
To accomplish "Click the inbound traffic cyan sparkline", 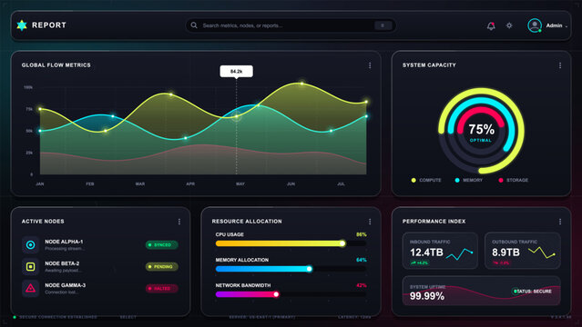I will point(460,253).
